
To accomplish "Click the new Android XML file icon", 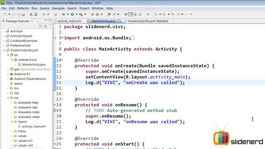I will click(x=55, y=14).
